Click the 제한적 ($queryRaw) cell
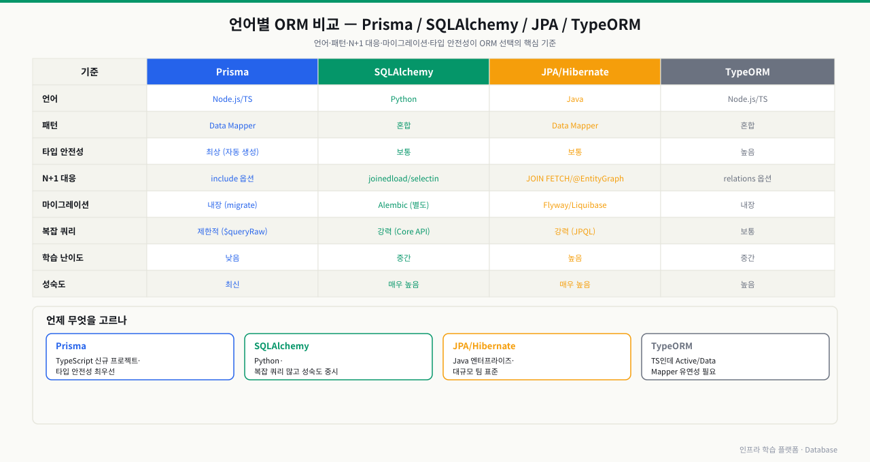Image resolution: width=870 pixels, height=462 pixels. (x=232, y=231)
